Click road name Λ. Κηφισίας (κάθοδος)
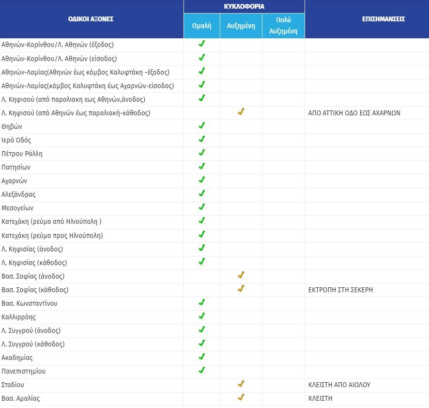This screenshot has width=429, height=408. tap(34, 263)
